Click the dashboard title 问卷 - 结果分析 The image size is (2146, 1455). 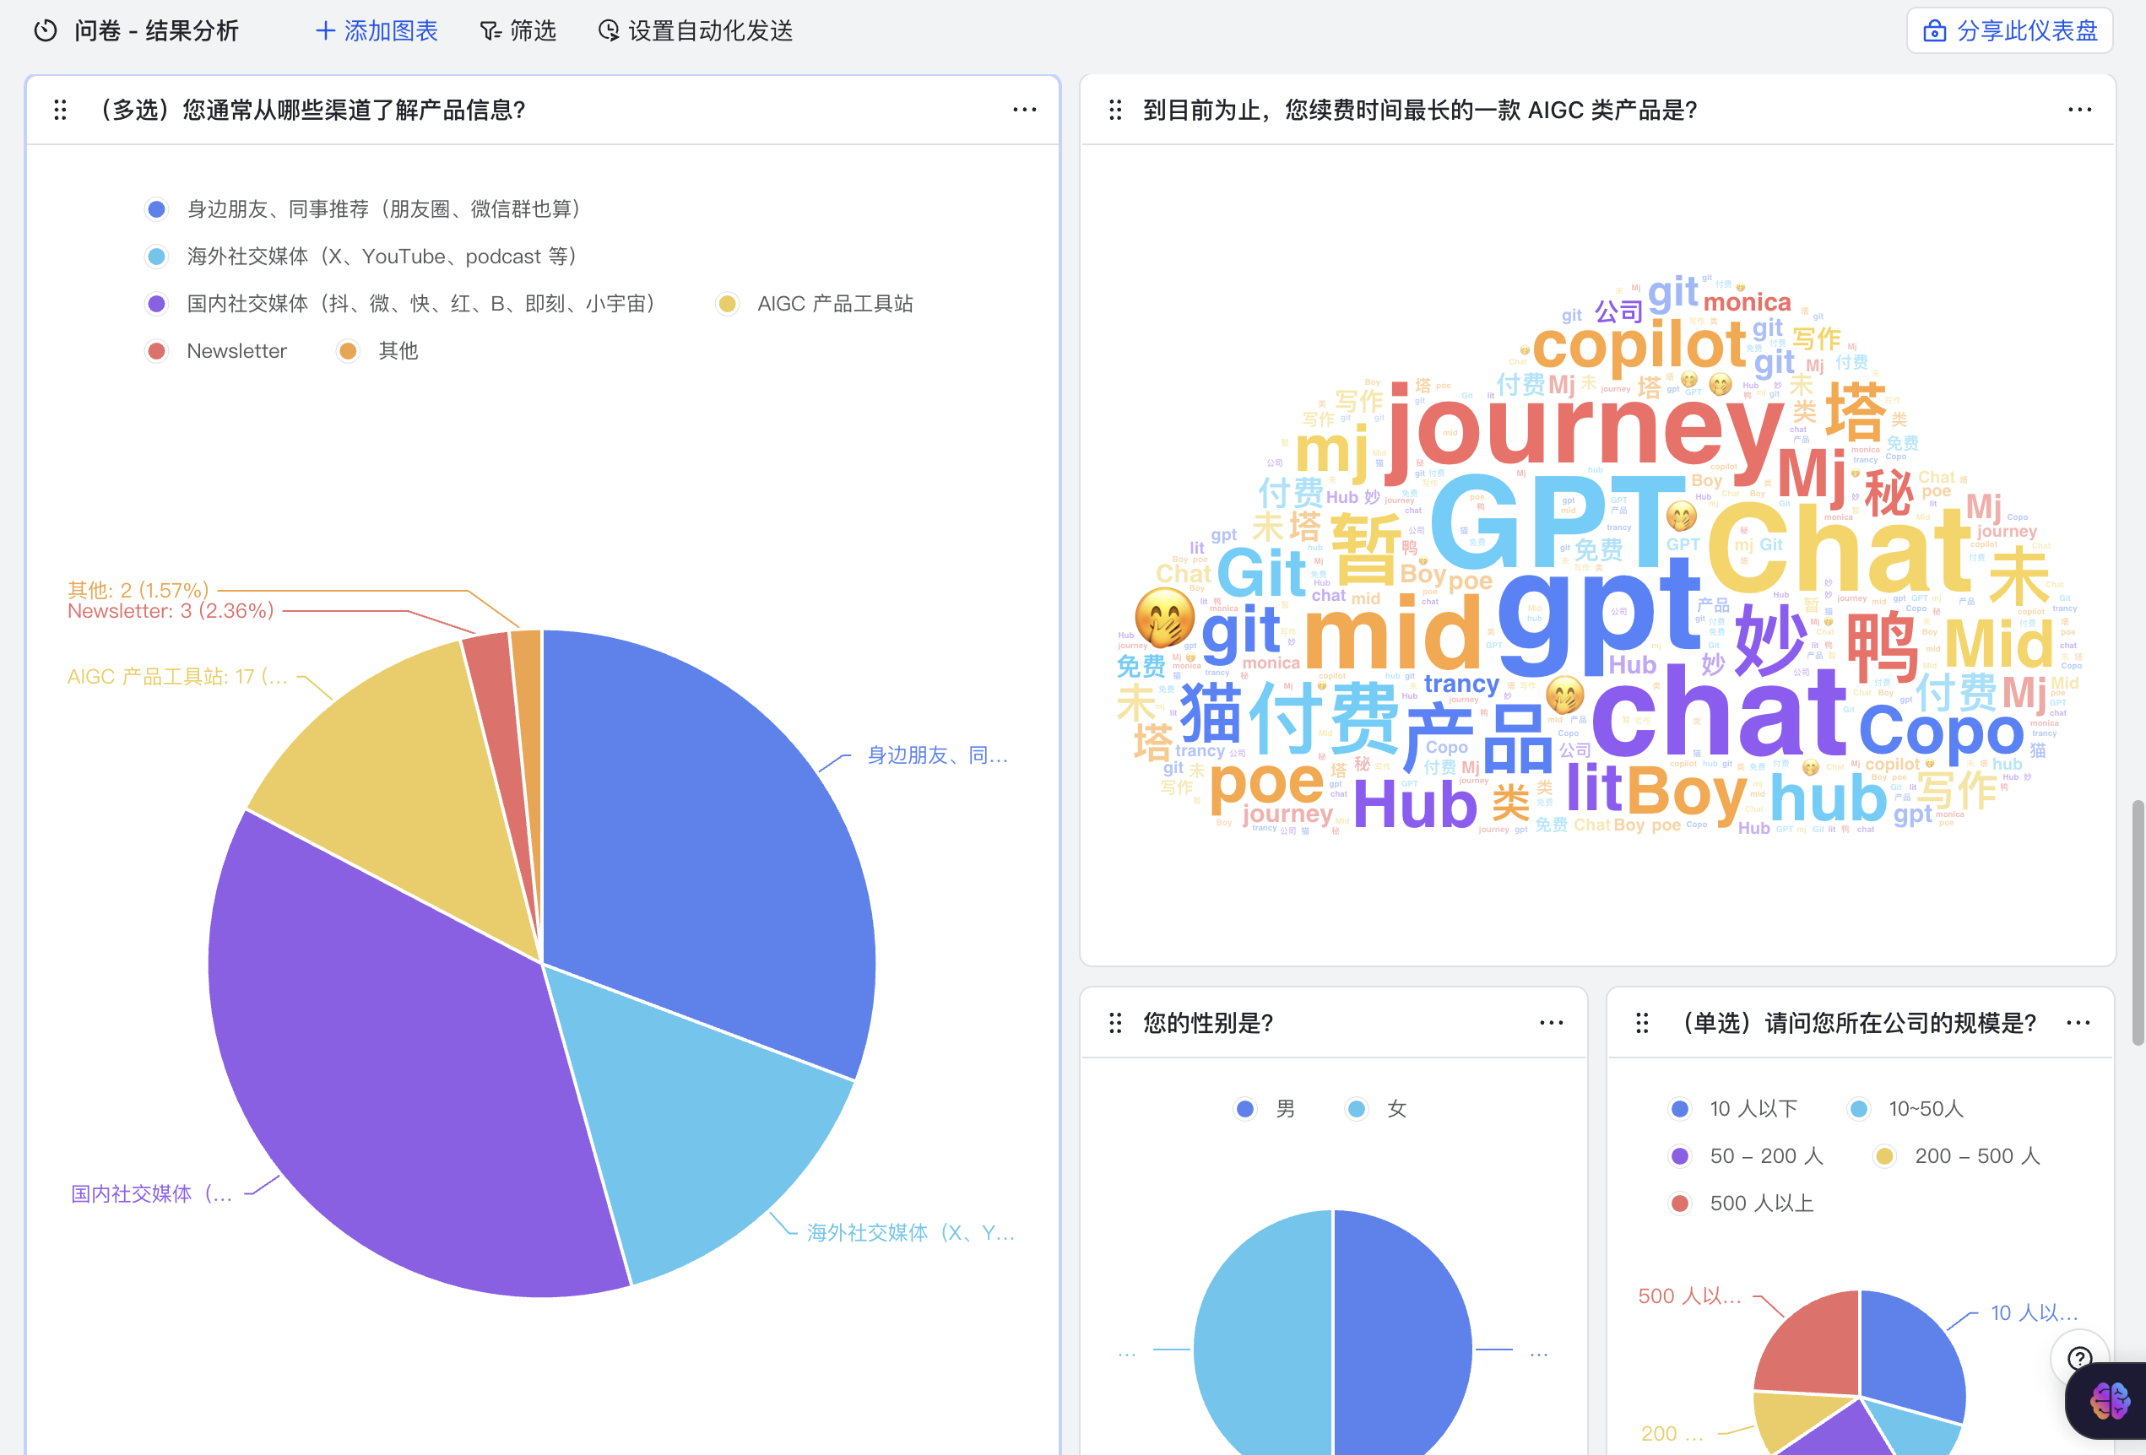pyautogui.click(x=156, y=30)
